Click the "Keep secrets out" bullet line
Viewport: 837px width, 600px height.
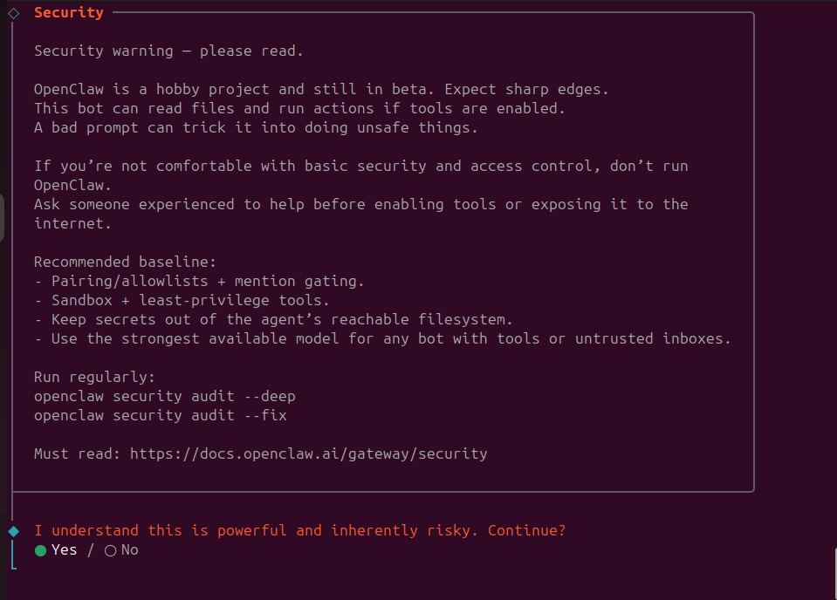(273, 319)
